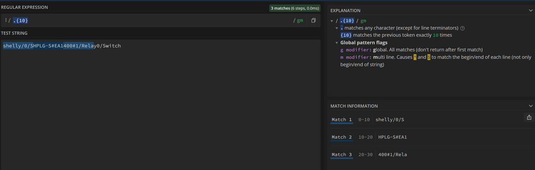Click the 'TEST STRING' section label
Viewport: 535px width, 170px height.
pyautogui.click(x=14, y=33)
